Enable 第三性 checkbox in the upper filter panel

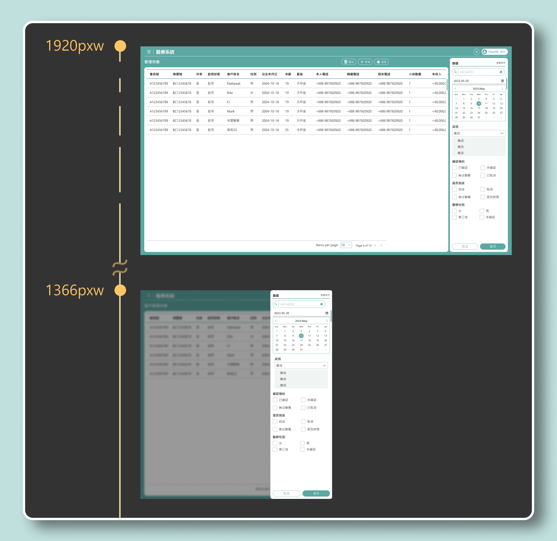pos(454,217)
